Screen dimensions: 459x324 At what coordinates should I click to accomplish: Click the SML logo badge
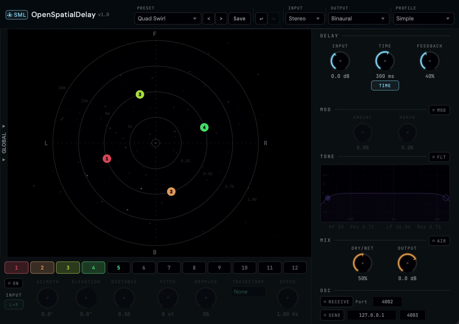point(17,15)
